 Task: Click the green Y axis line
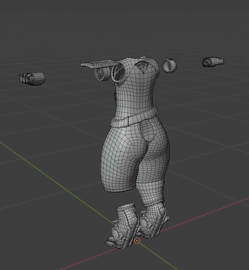pyautogui.click(x=57, y=182)
